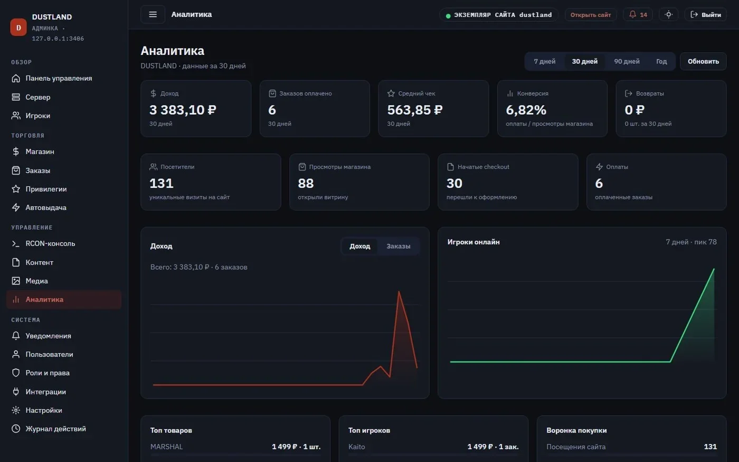
Task: Toggle light/dark theme sun icon
Action: point(668,14)
